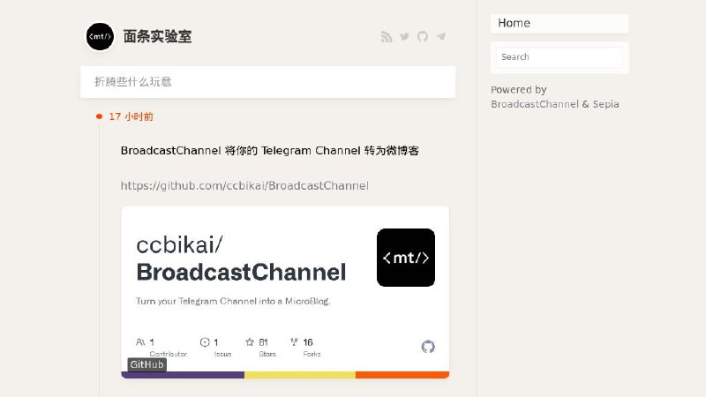Screen dimensions: 706x397
Task: Click the round site logo avatar
Action: tap(100, 37)
